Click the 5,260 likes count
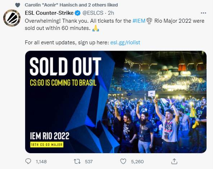The width and height of the screenshot is (213, 169). click(137, 162)
